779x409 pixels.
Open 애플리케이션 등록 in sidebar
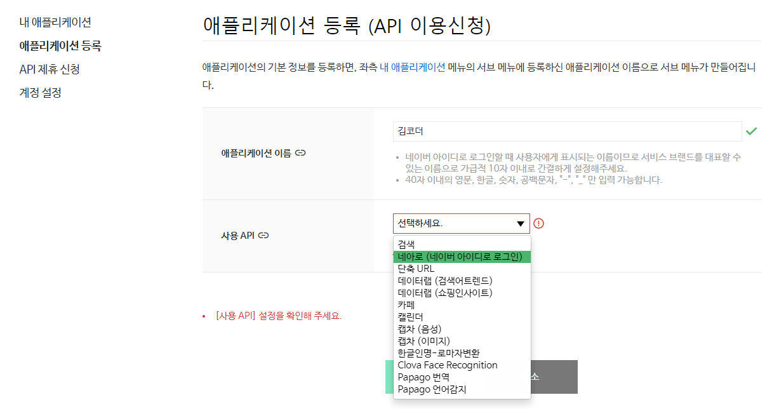point(60,46)
